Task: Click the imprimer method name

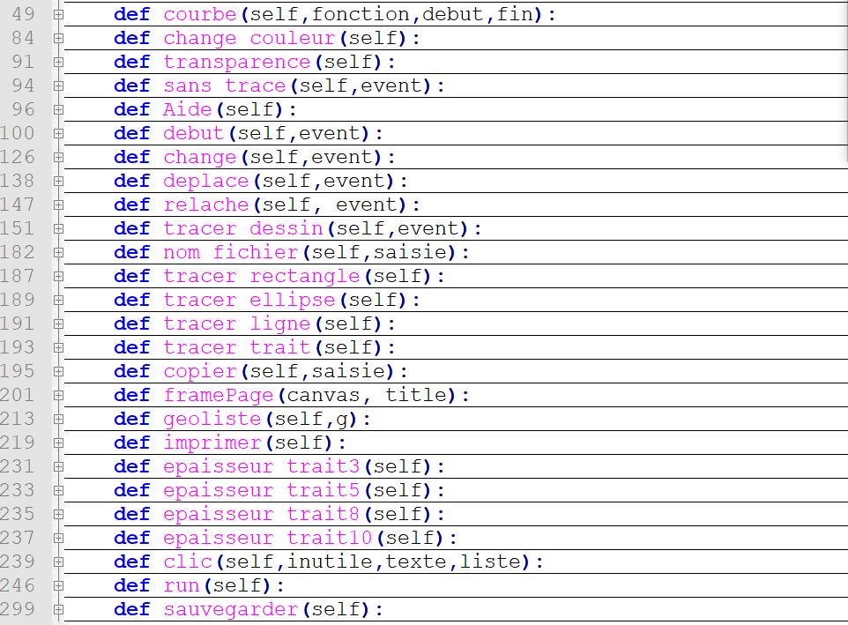Action: click(212, 443)
